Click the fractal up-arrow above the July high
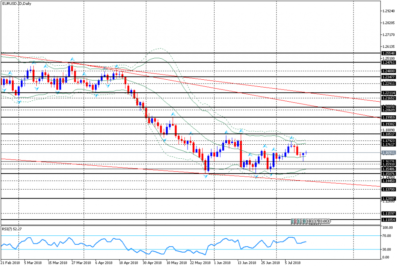 click(291, 138)
